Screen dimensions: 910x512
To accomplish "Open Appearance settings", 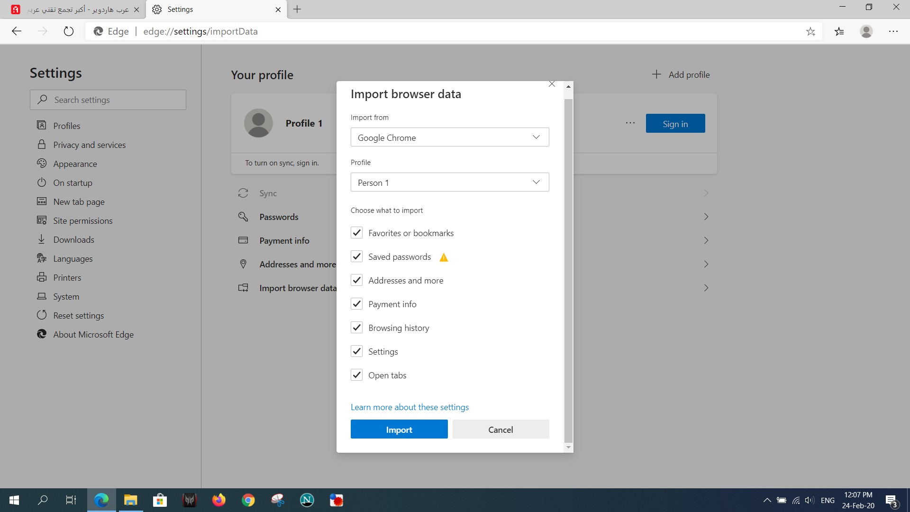I will click(75, 164).
